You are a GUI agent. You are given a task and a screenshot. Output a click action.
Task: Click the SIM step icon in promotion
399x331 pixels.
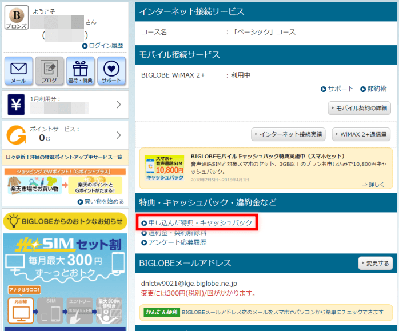(x=50, y=310)
